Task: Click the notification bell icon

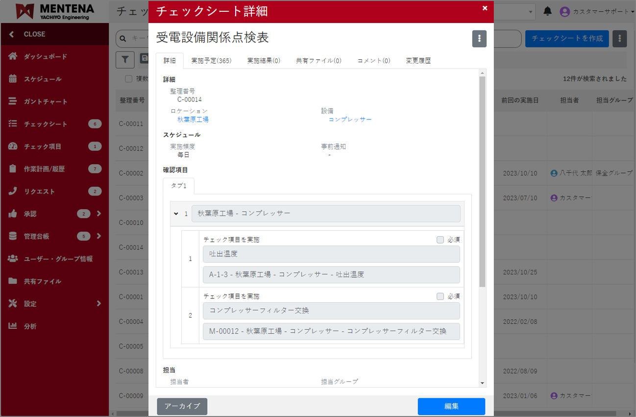Action: (548, 11)
